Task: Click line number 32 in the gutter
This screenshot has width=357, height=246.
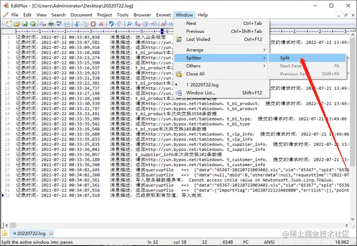Action: 8,195
